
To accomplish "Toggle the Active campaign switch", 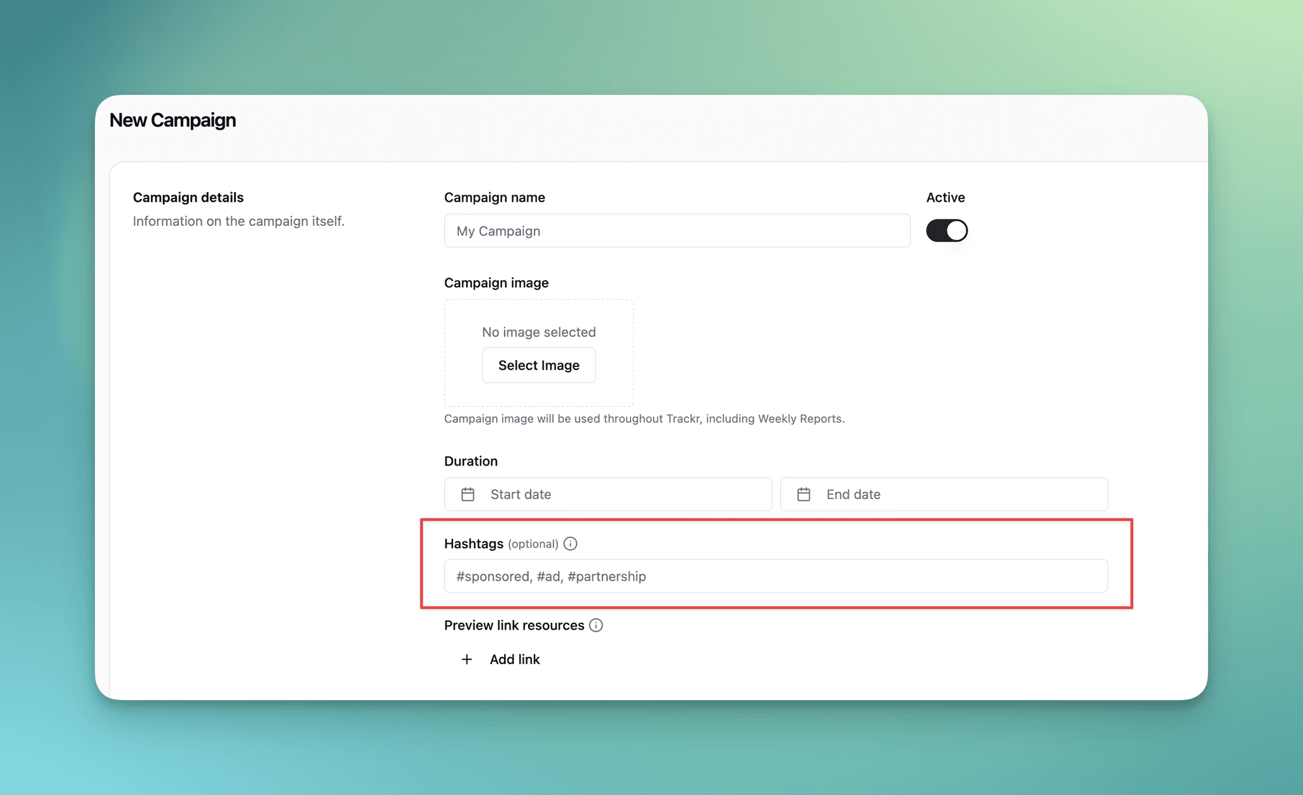I will (x=947, y=230).
